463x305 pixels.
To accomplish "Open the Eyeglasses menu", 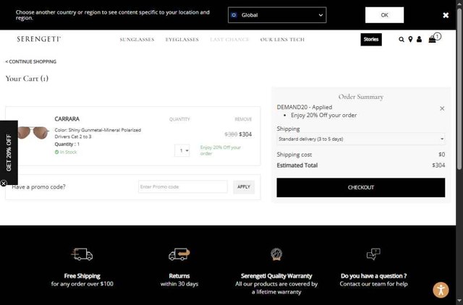I will click(182, 40).
